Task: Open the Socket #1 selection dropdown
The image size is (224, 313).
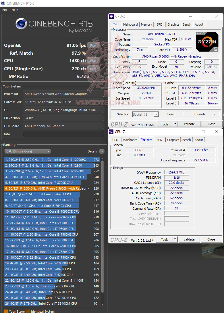Action: pos(146,114)
